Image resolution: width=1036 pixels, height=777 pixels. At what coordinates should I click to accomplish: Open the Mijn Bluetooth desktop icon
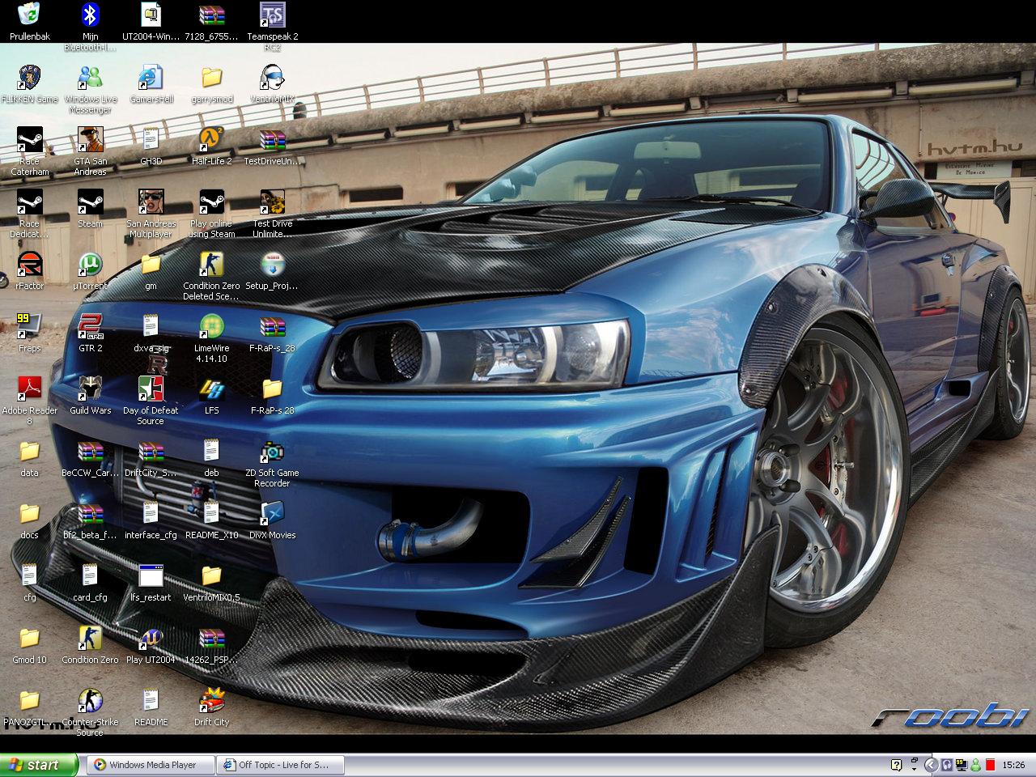(x=91, y=27)
